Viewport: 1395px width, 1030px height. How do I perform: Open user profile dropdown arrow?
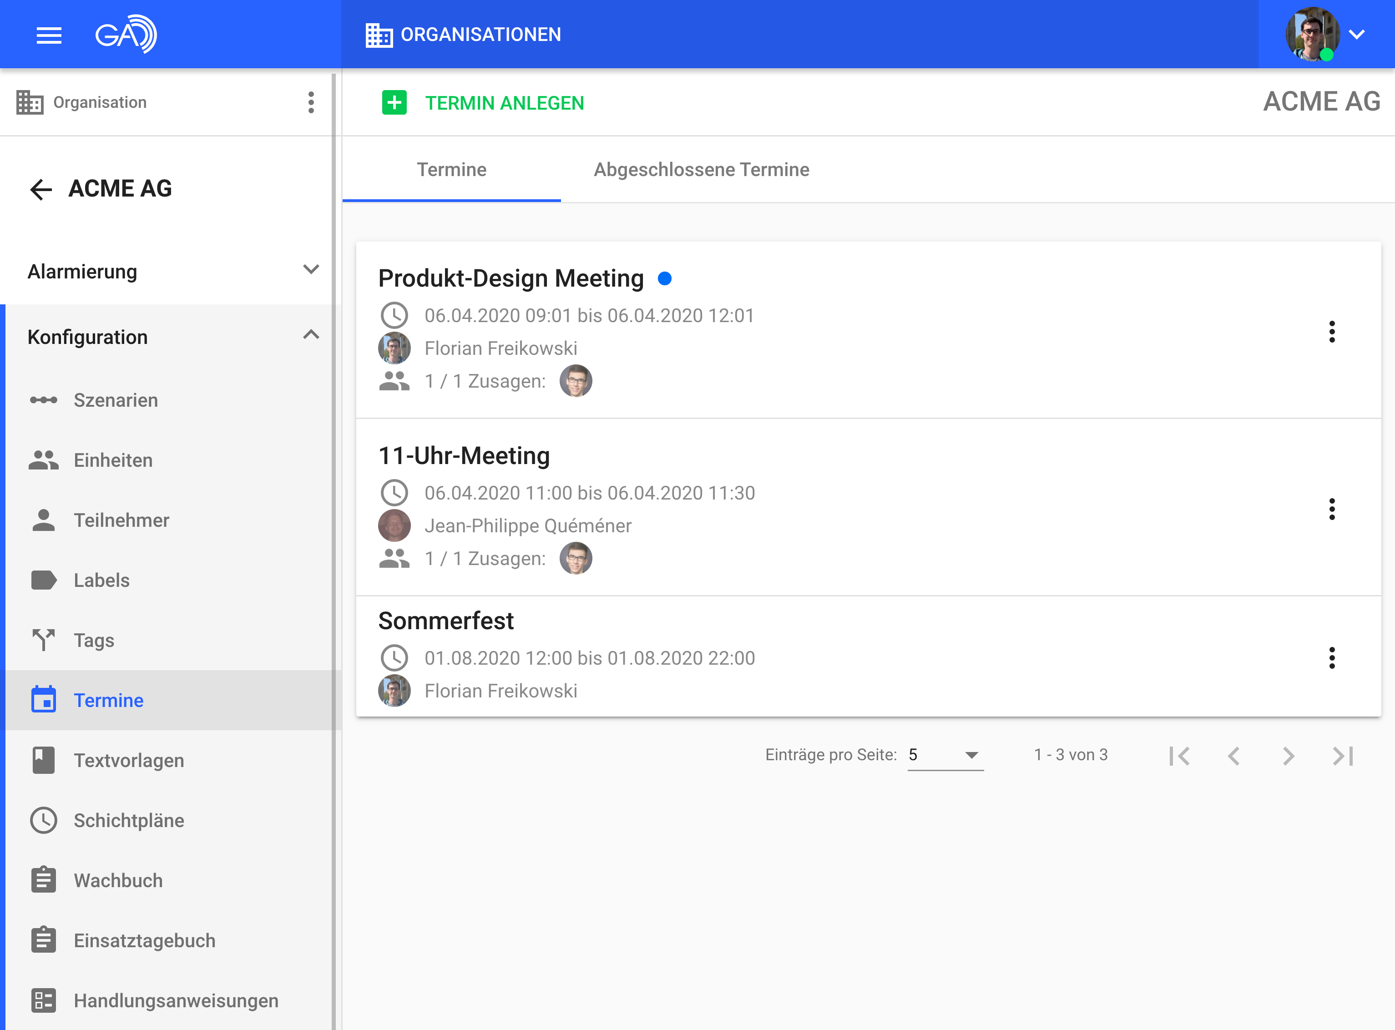[x=1357, y=35]
